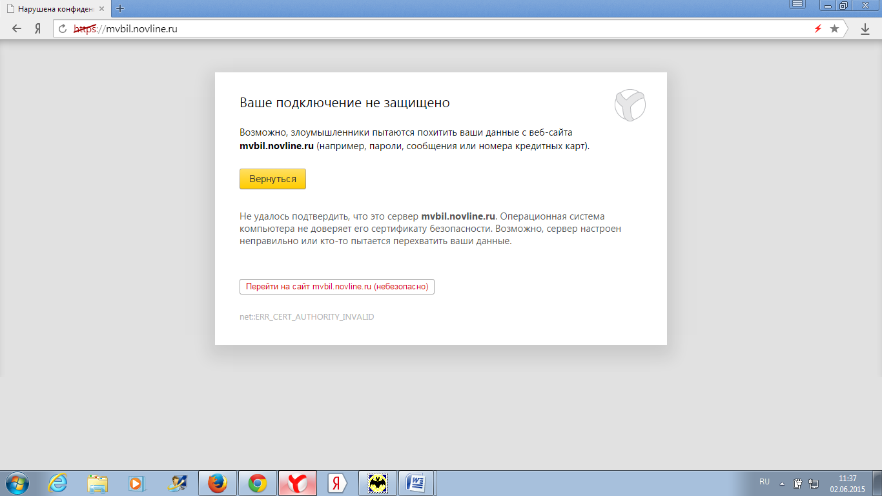Click the crossed-out https indicator in the address bar

click(85, 28)
